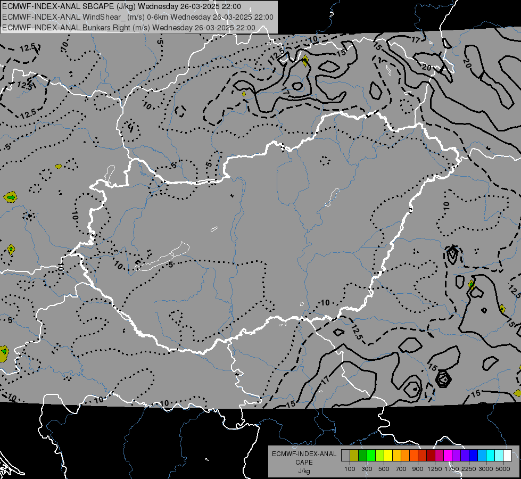Choose the bright cyan legend swatch
Viewport: 521px width, 479px height.
point(491,456)
